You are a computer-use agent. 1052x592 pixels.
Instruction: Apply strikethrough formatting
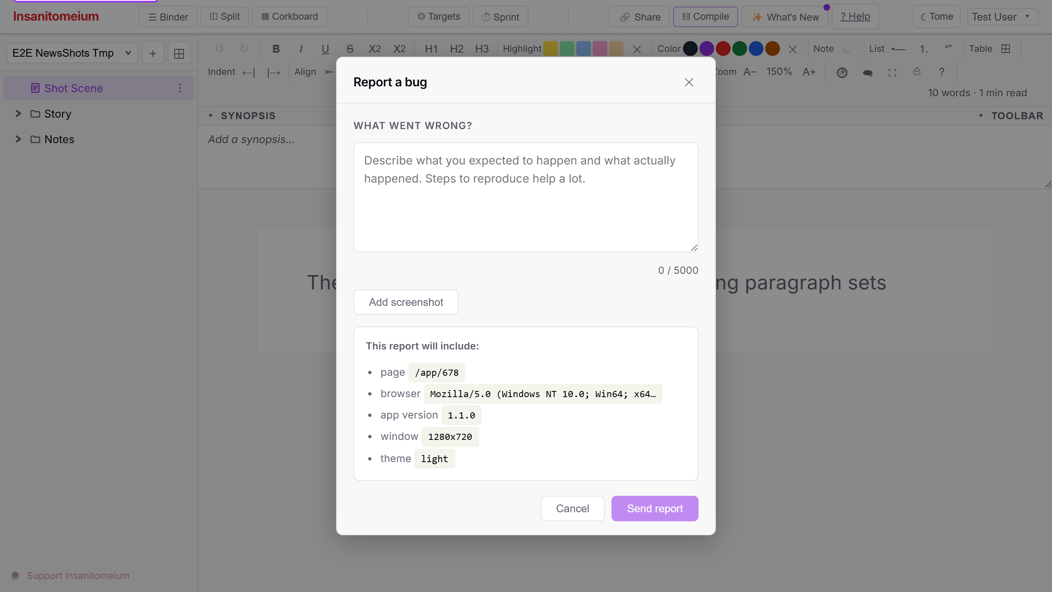tap(350, 49)
